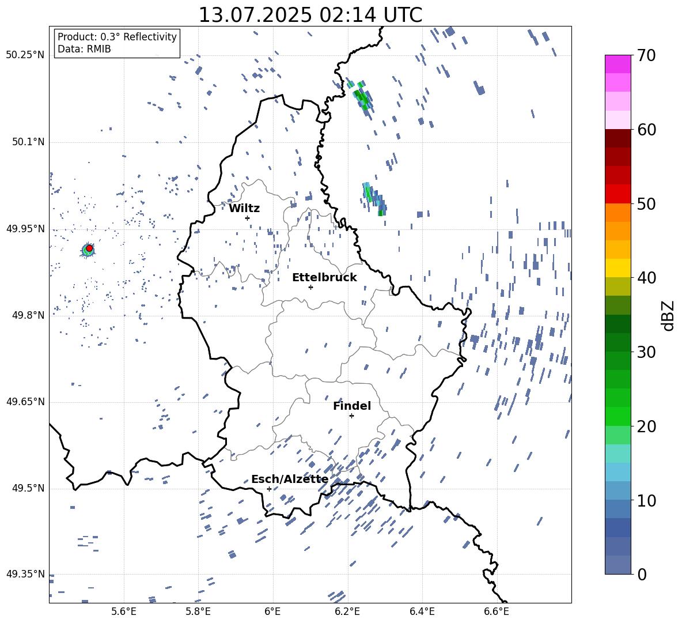Image resolution: width=682 pixels, height=623 pixels.
Task: Click the Esch/Alzette station cross marker
Action: click(x=269, y=489)
